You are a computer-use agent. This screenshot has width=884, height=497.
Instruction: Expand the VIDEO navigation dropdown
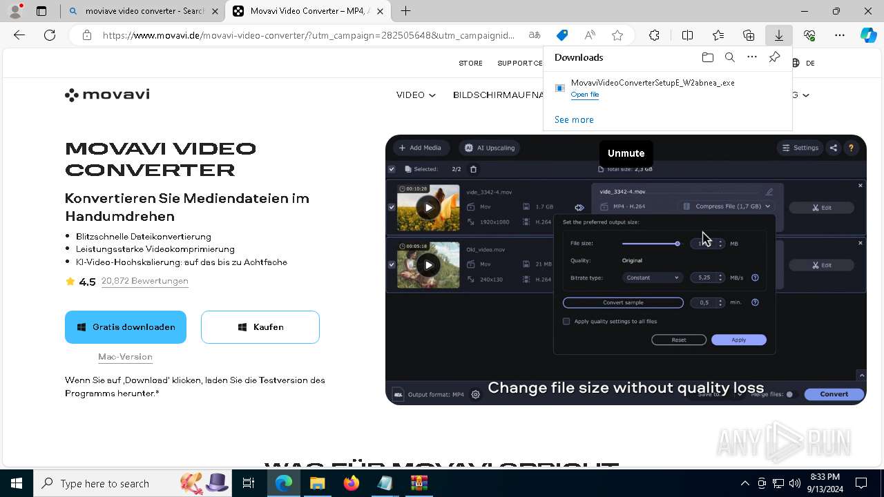(x=416, y=95)
